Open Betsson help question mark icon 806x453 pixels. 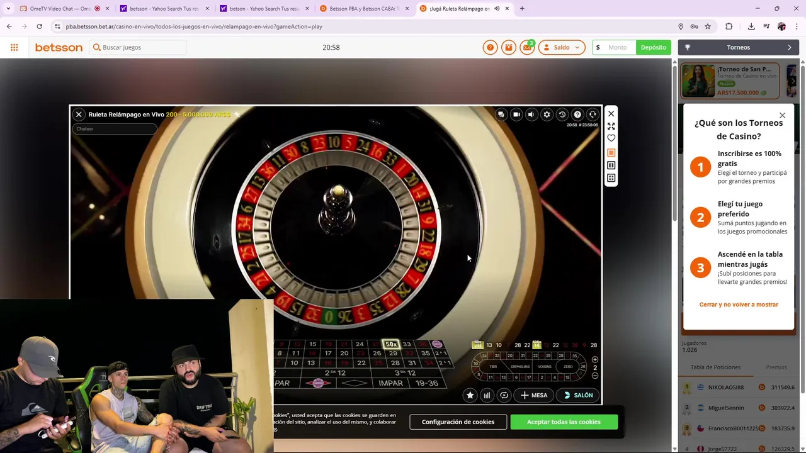pos(490,47)
